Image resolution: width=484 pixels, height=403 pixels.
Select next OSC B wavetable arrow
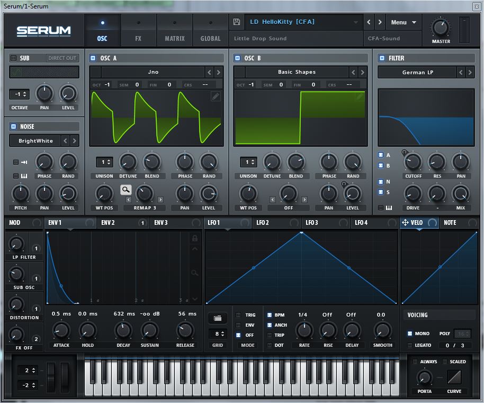click(x=362, y=72)
